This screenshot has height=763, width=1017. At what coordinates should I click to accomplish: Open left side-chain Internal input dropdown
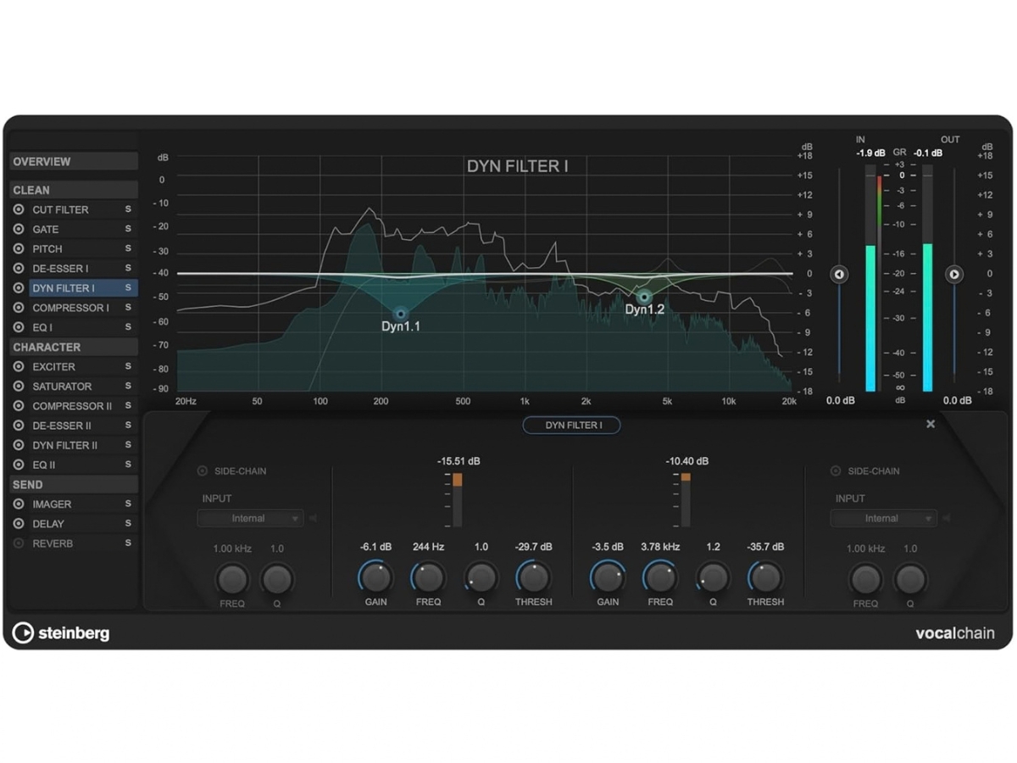250,518
